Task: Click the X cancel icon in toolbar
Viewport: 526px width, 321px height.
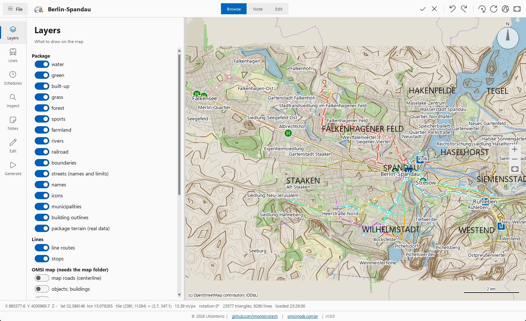Action: 434,9
